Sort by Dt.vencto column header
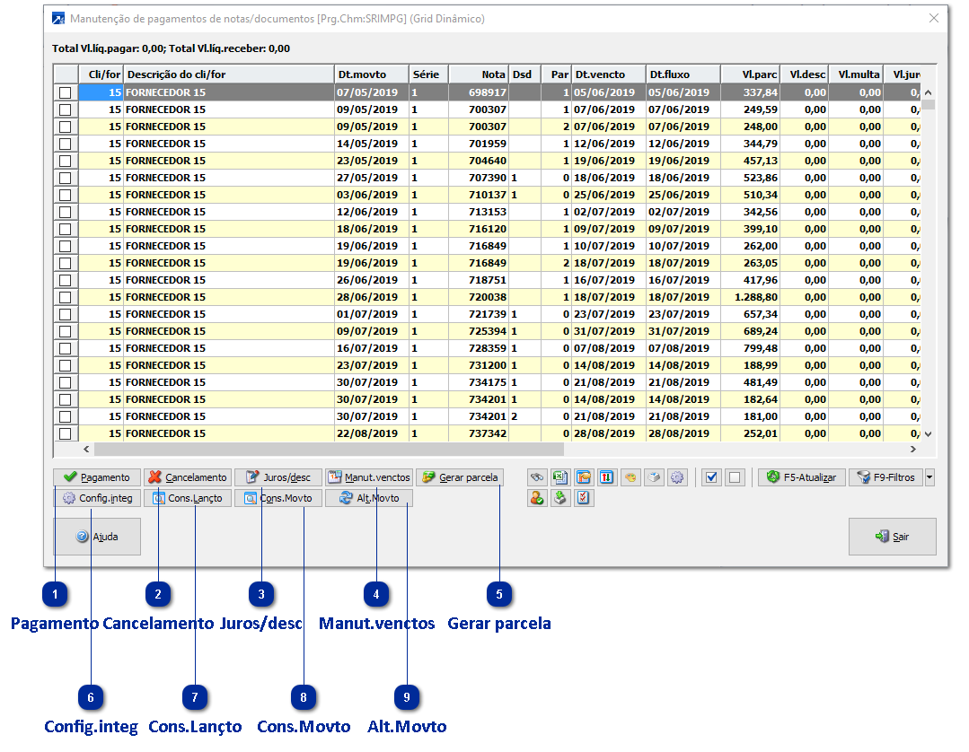The height and width of the screenshot is (752, 969). [608, 74]
